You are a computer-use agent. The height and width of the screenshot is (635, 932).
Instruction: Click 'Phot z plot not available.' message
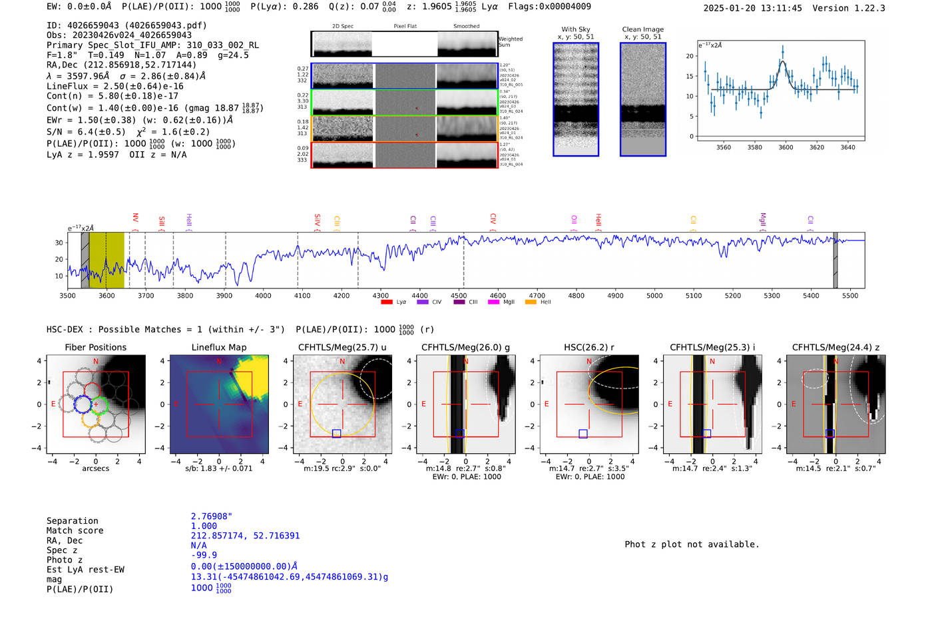pyautogui.click(x=692, y=544)
